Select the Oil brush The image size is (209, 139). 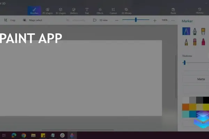[x=203, y=31]
